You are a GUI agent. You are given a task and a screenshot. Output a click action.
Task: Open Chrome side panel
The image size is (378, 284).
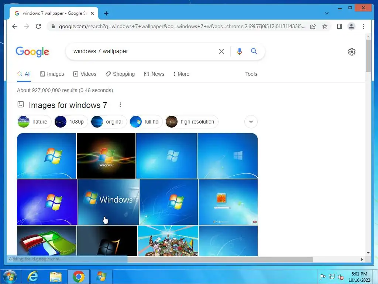point(340,26)
